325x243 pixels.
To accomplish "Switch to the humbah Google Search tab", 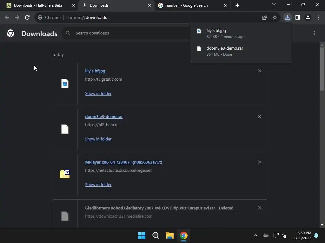I will pyautogui.click(x=192, y=5).
